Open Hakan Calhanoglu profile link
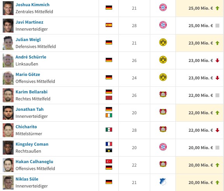This screenshot has height=191, width=224. click(x=34, y=162)
